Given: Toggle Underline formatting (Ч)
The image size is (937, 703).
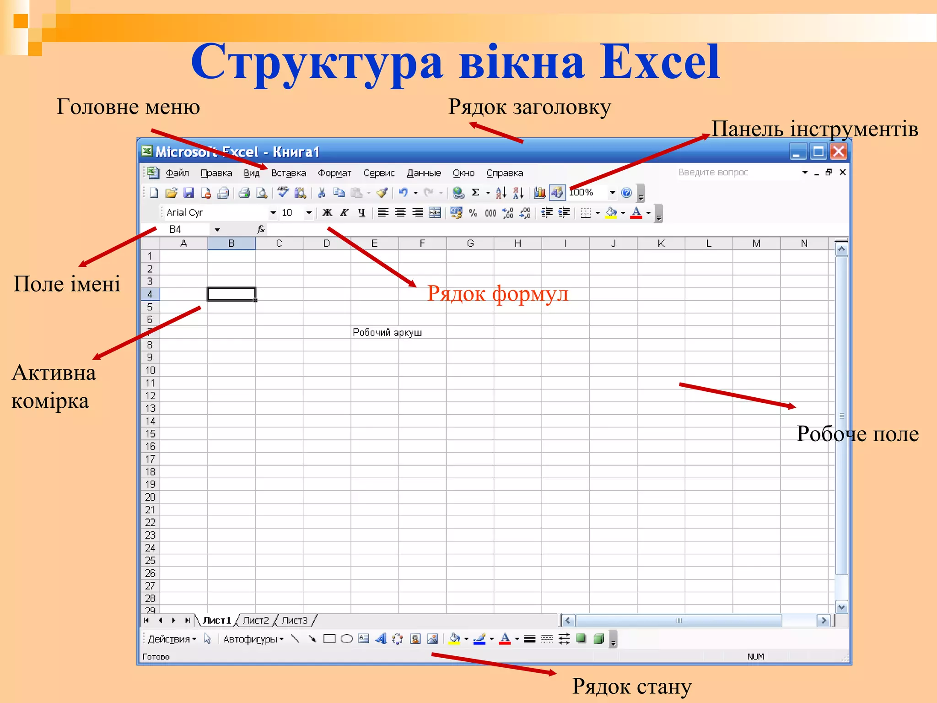Looking at the screenshot, I should pyautogui.click(x=361, y=213).
